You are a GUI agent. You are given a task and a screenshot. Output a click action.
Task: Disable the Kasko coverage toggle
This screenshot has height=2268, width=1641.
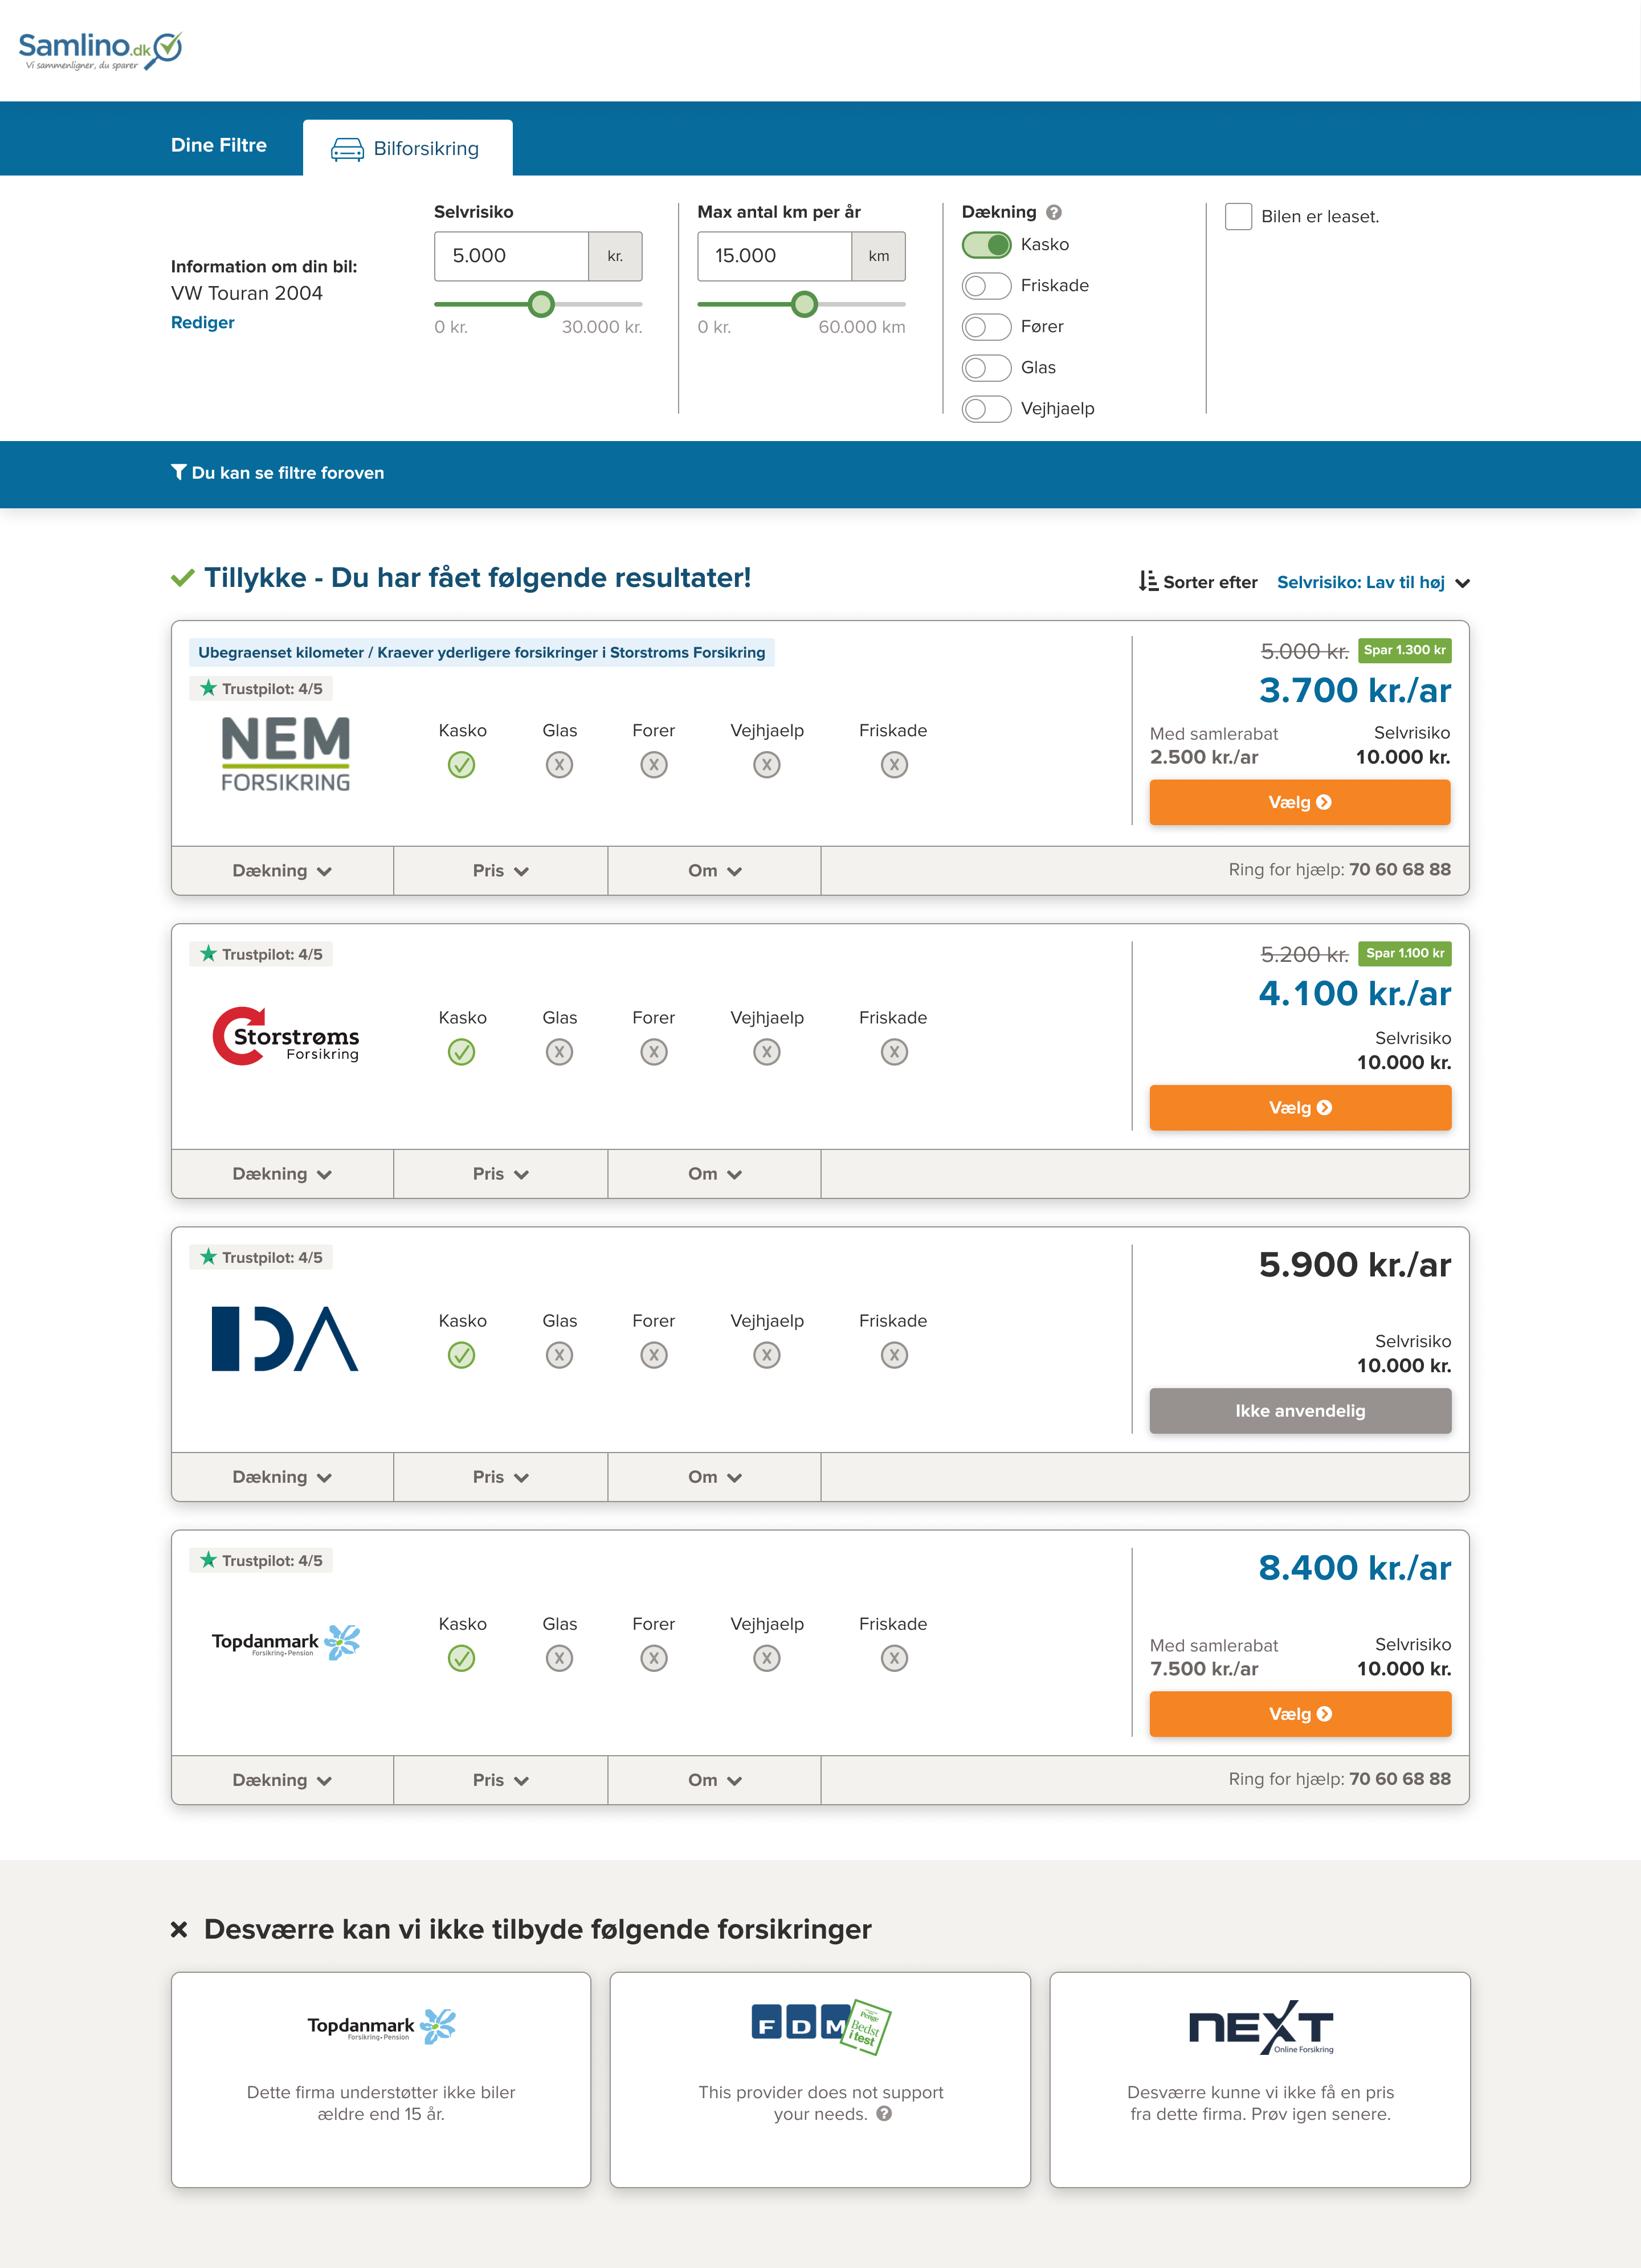pos(986,245)
